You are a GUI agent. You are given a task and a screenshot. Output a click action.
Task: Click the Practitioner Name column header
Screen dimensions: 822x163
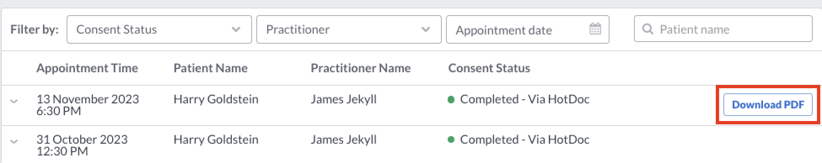pyautogui.click(x=360, y=68)
